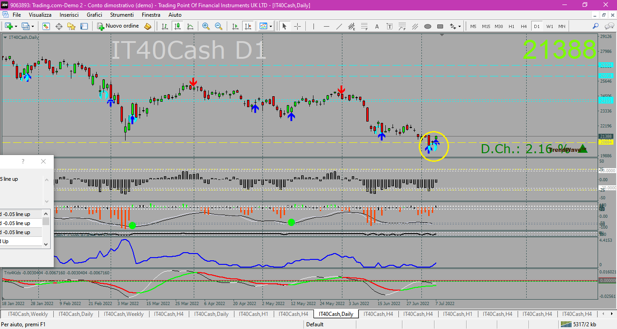Screen dimensions: 617x329
Task: Select the crosshair tool
Action: 297,26
